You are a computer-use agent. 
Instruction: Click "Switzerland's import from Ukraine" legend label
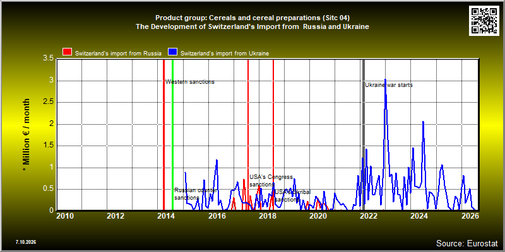click(x=225, y=54)
